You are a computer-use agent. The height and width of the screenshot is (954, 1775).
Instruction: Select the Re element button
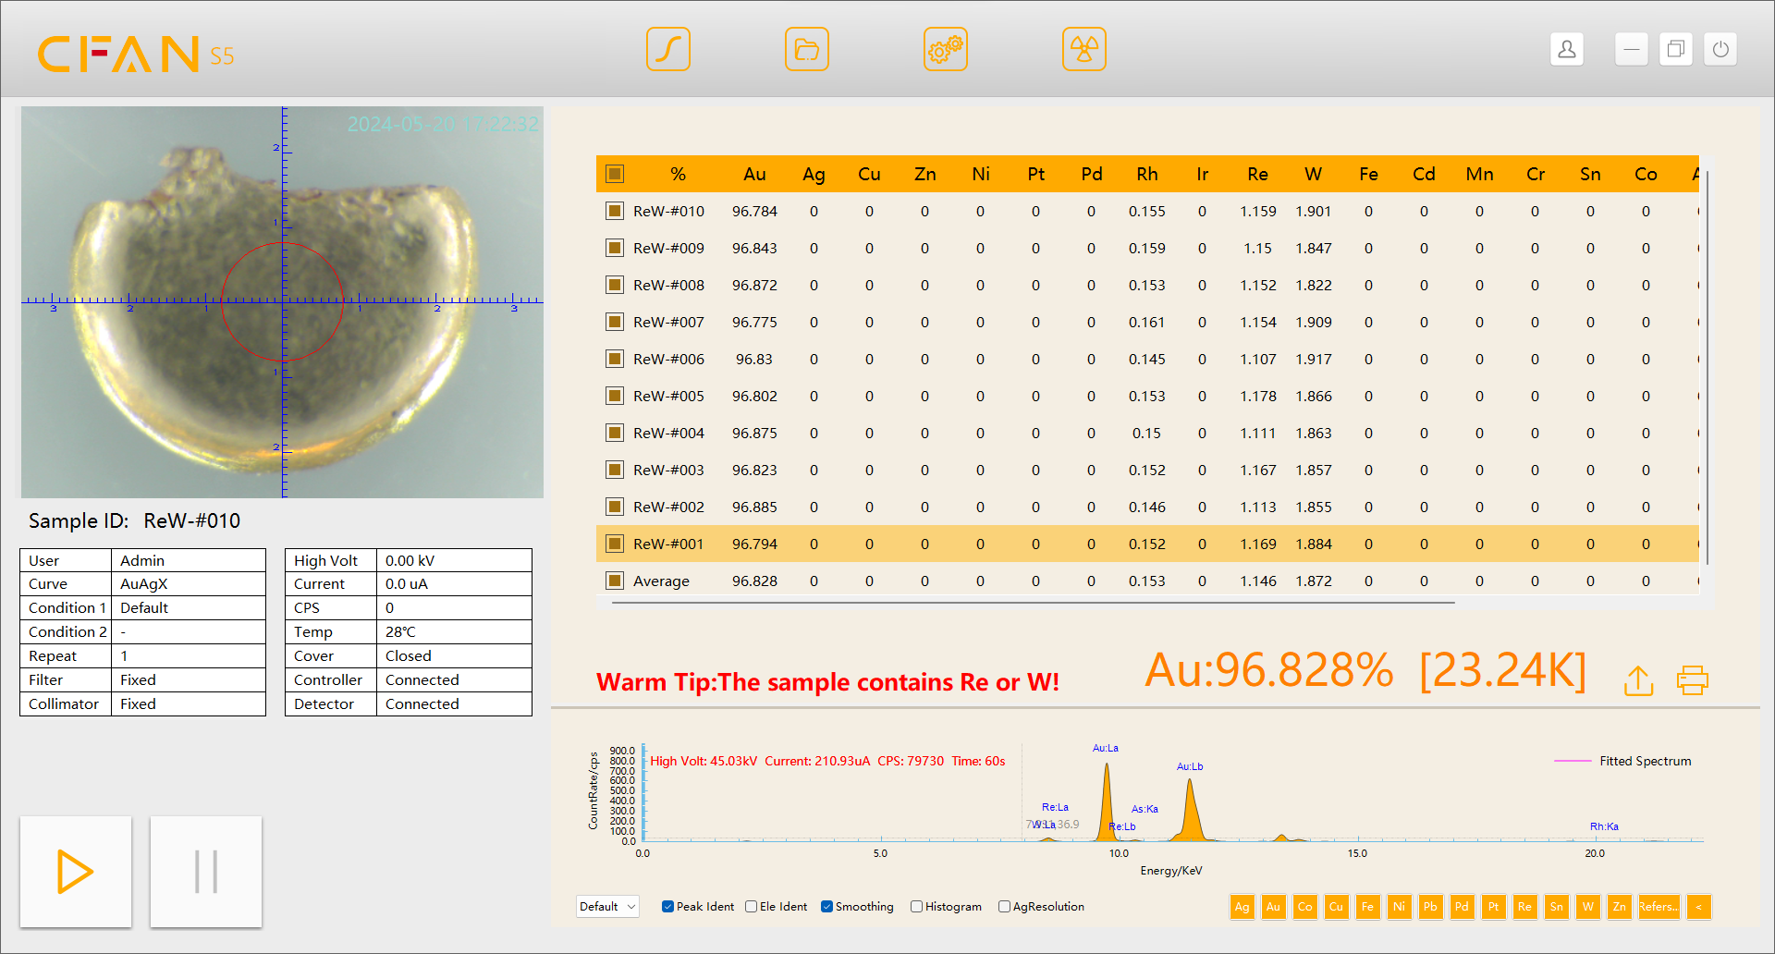pos(1525,907)
